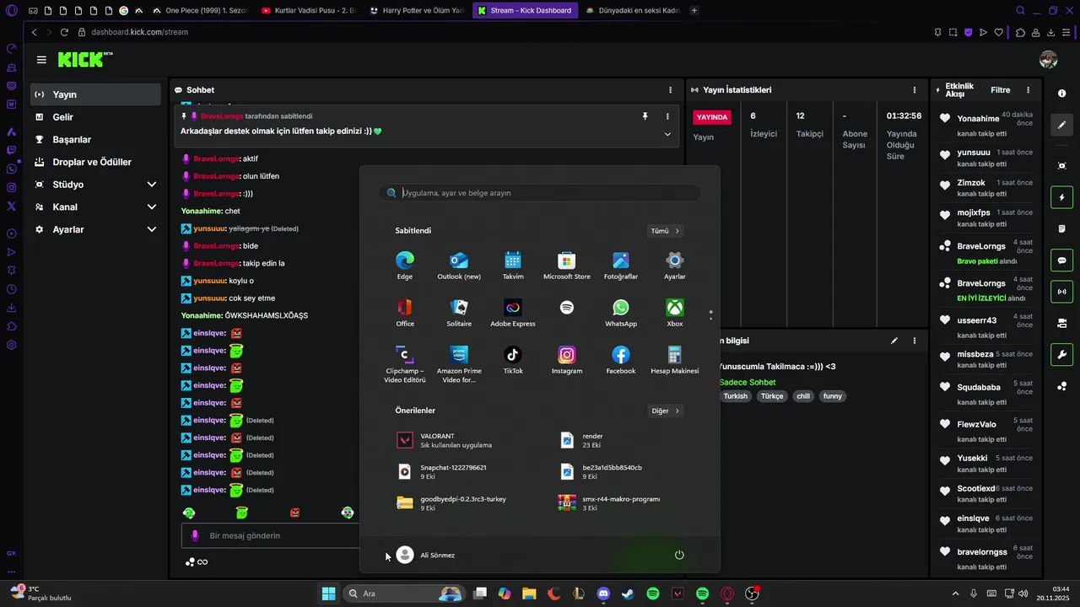Toggle the chat bubble widget icon
This screenshot has height=607, width=1080.
click(x=1062, y=261)
